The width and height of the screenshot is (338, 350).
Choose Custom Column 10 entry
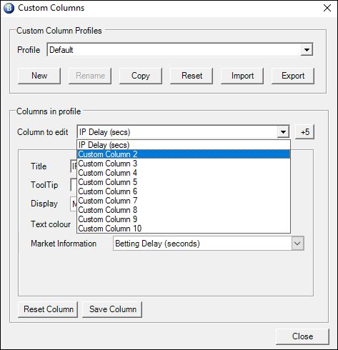pos(184,229)
